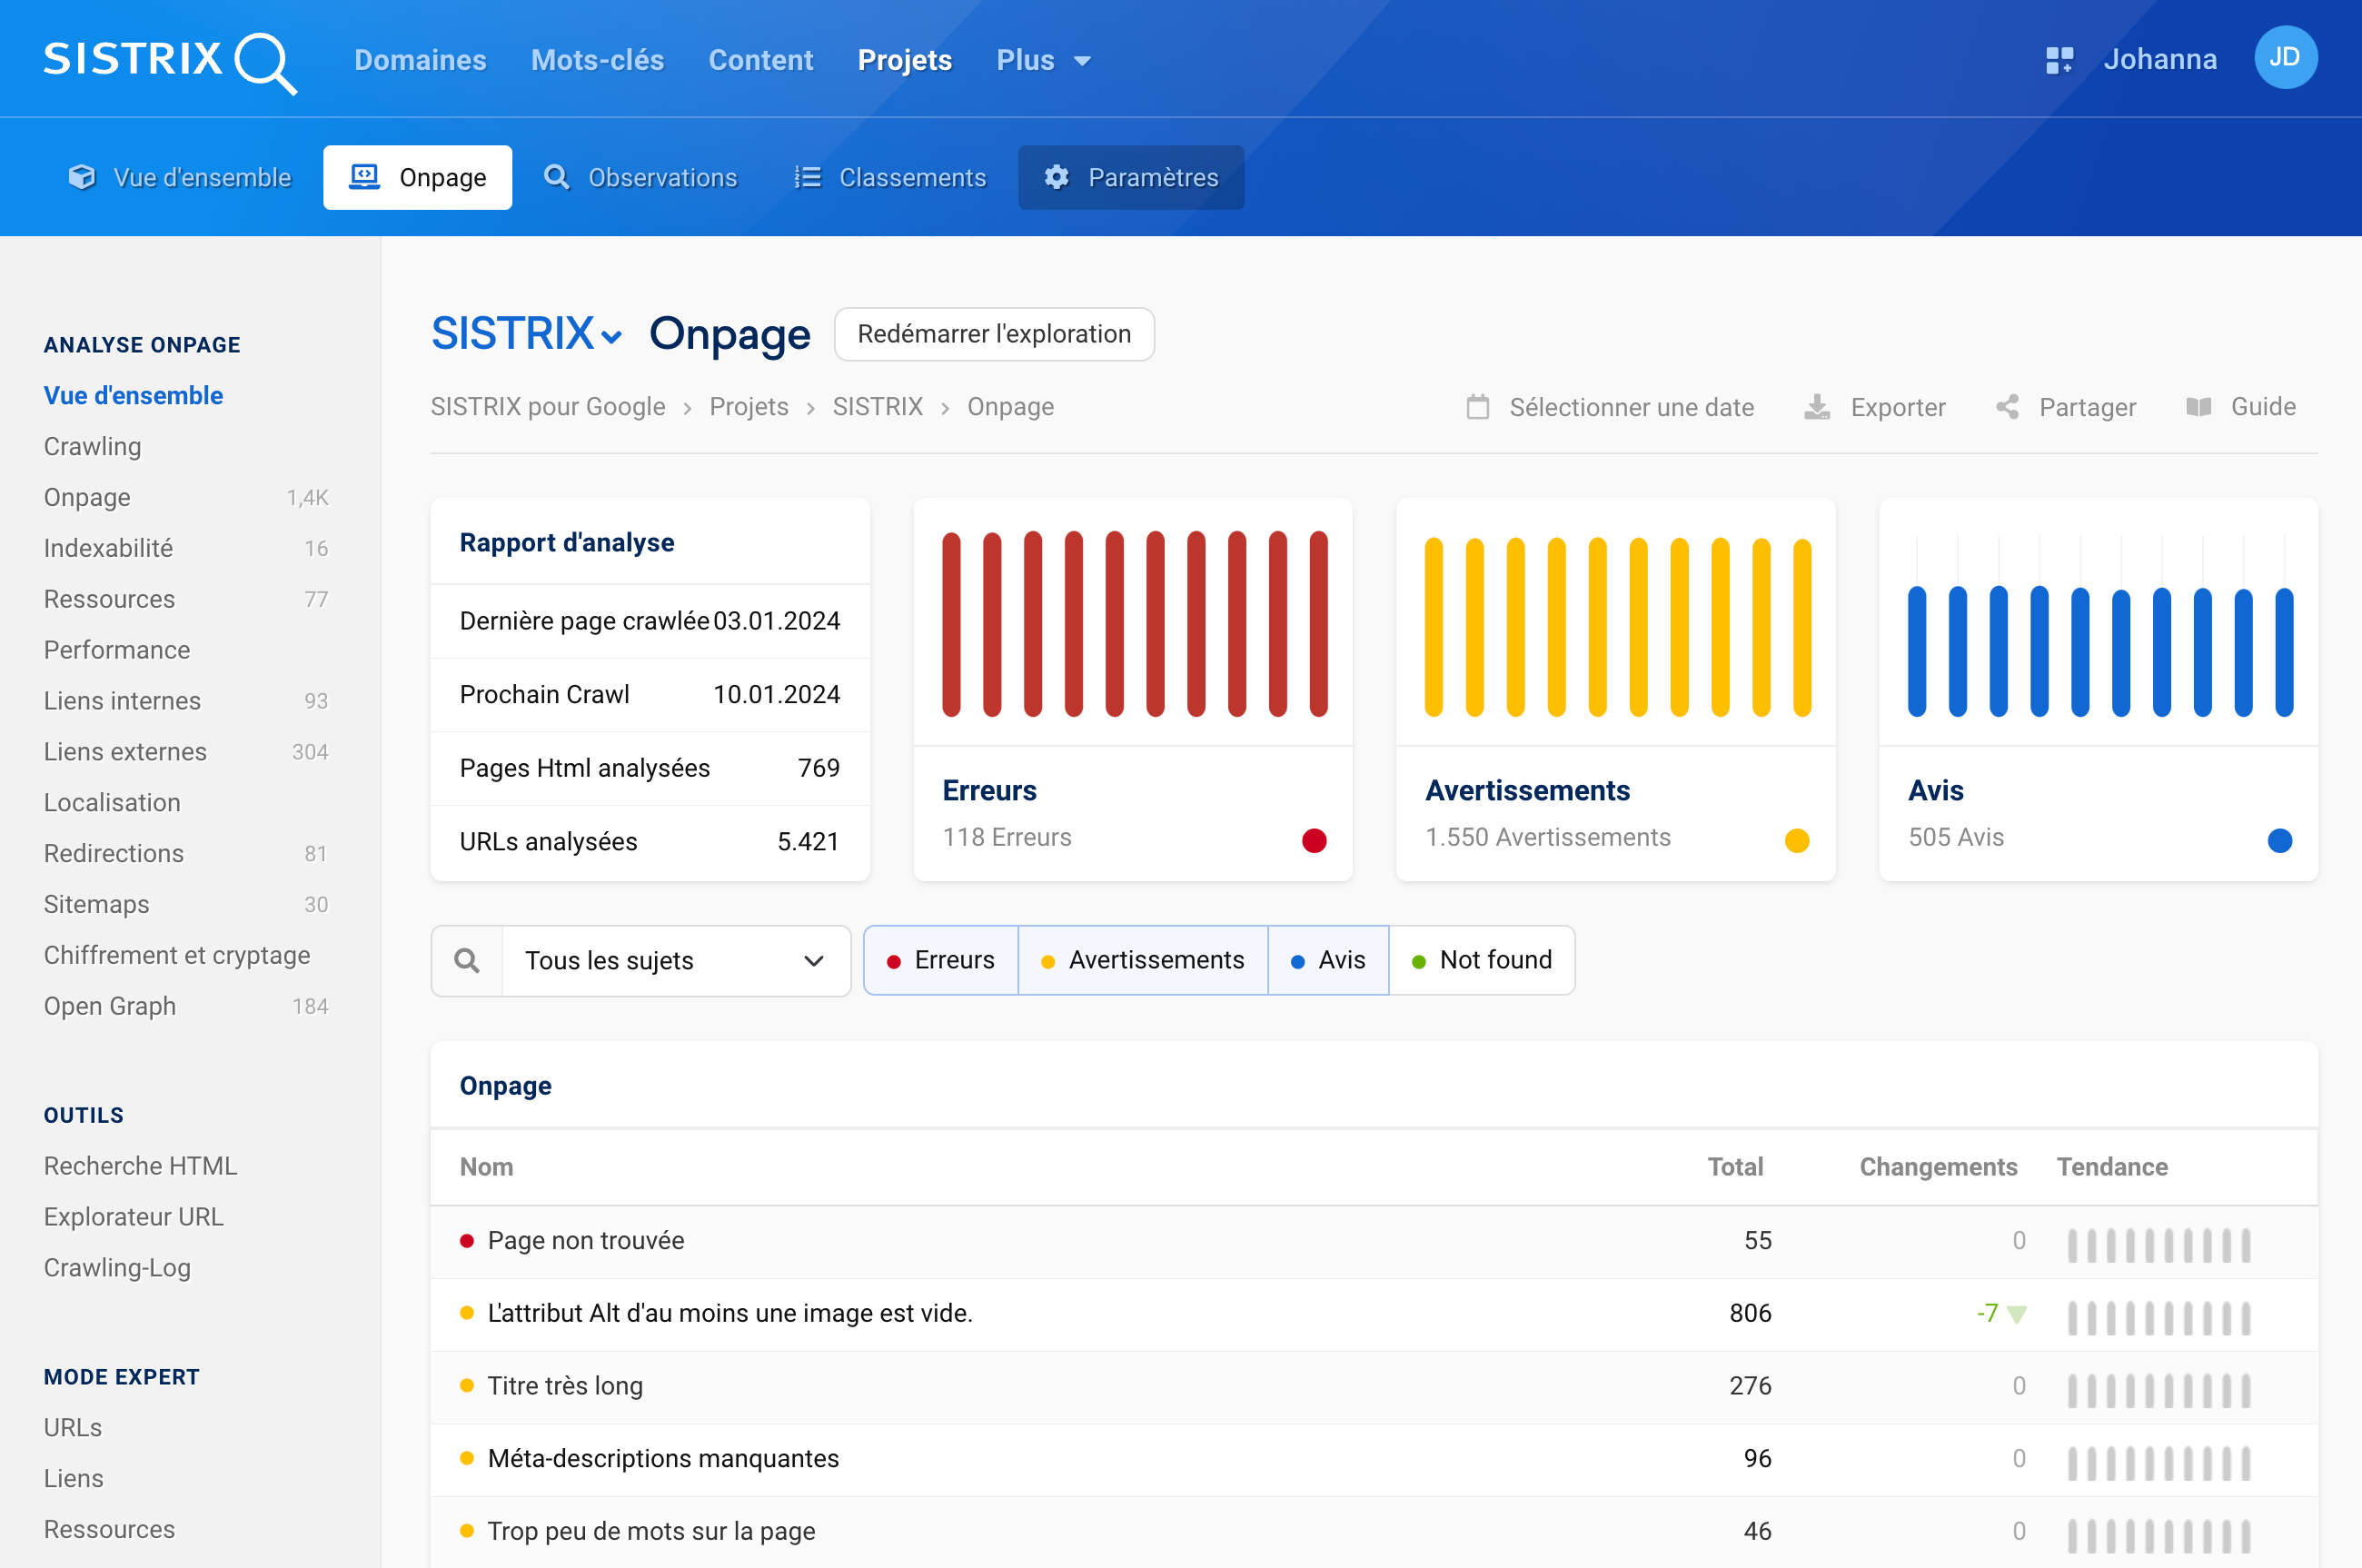Open Projets in the top menu

pyautogui.click(x=904, y=60)
